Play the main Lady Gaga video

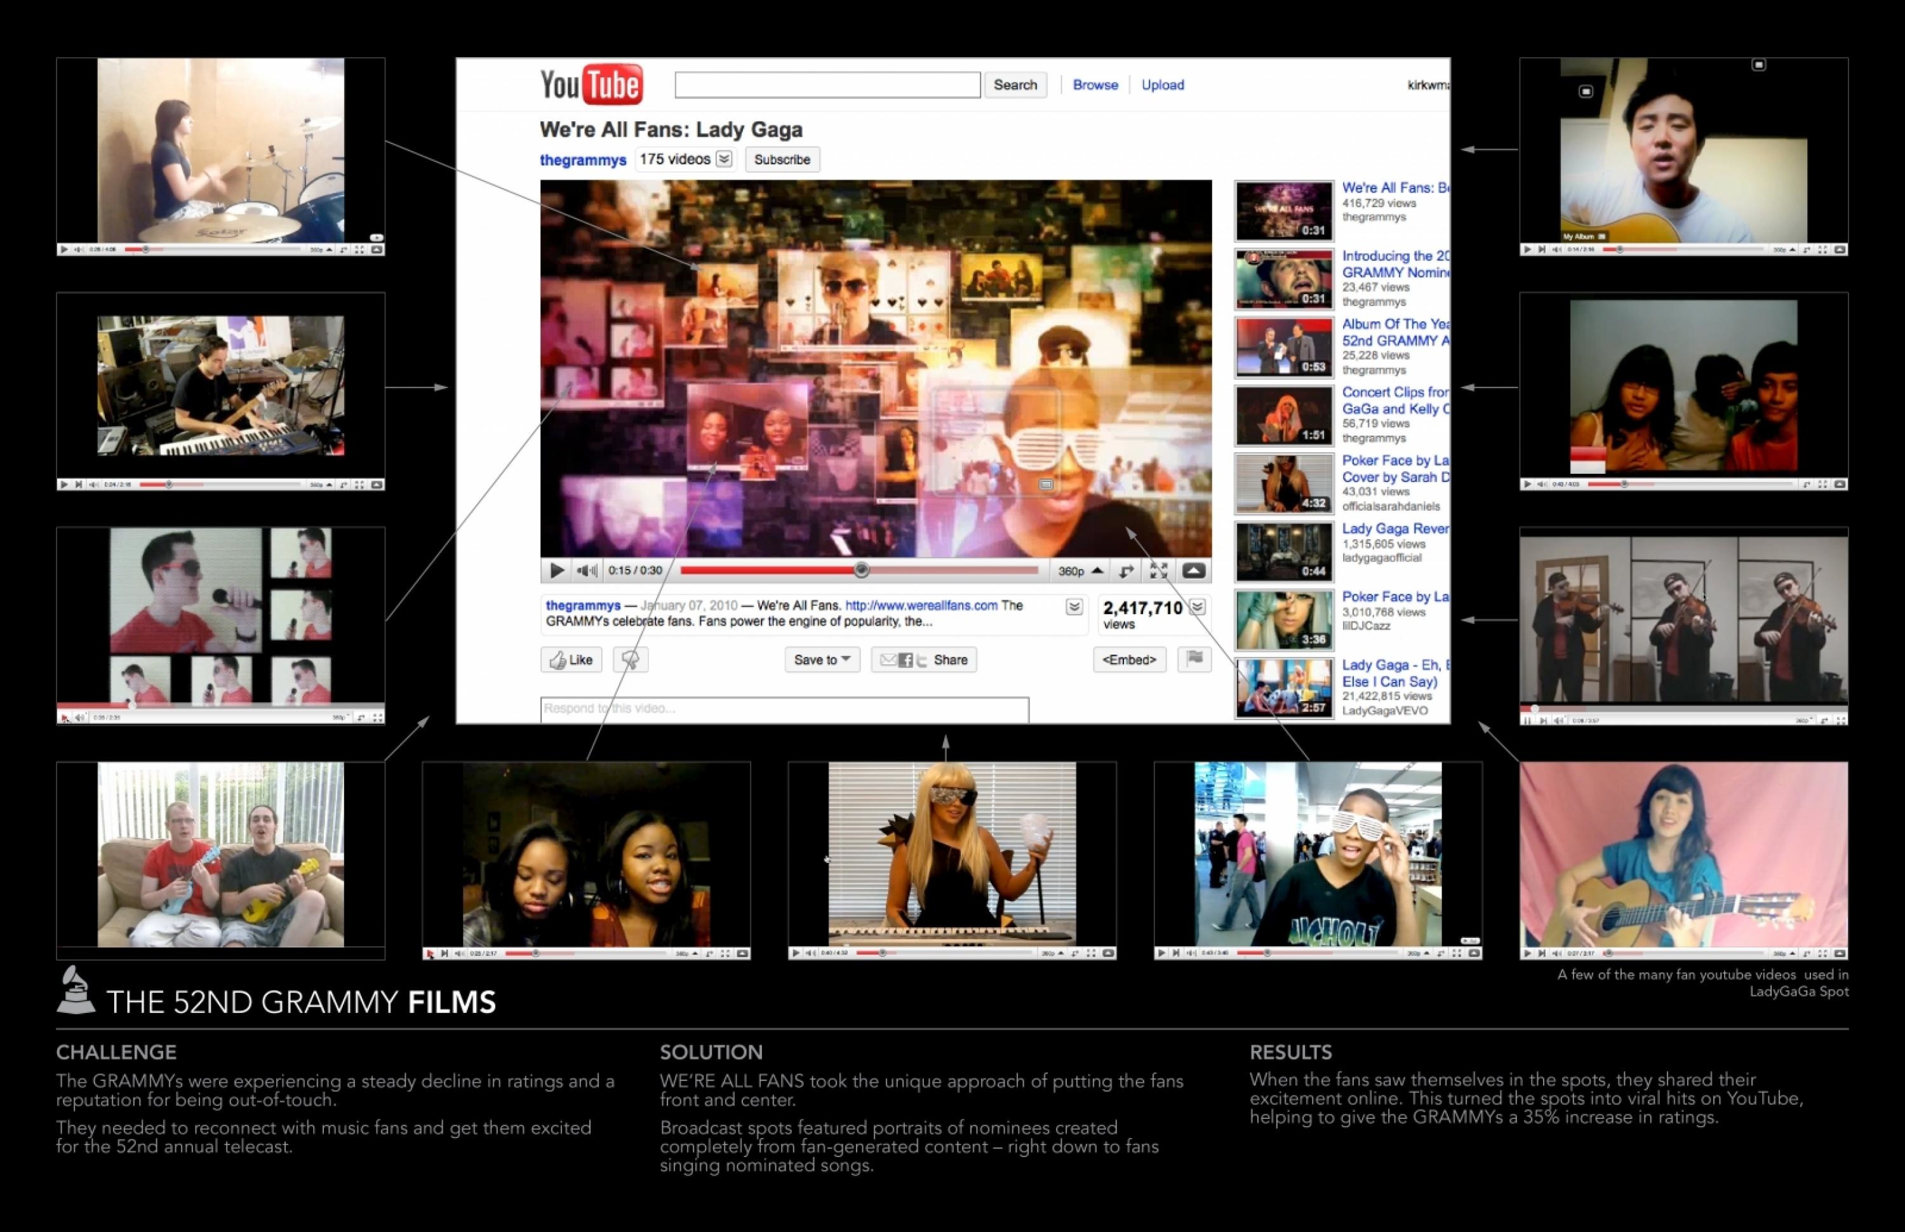click(557, 570)
